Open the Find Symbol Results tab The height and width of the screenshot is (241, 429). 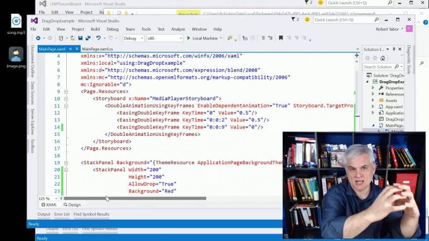pos(91,214)
